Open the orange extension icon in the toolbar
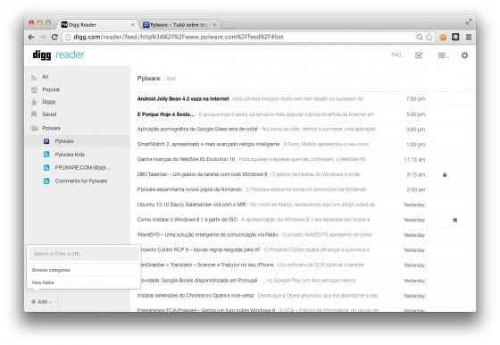500x345 pixels. point(443,37)
